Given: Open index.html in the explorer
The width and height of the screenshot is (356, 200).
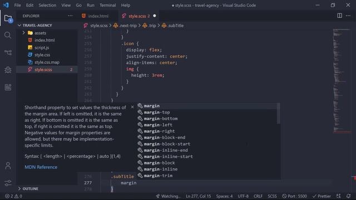Looking at the screenshot, I should coord(47,40).
